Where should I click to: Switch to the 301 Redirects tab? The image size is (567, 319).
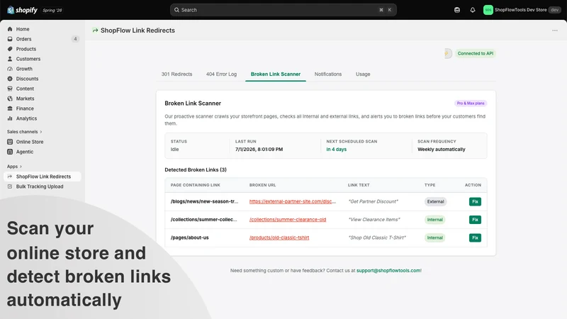(x=176, y=74)
